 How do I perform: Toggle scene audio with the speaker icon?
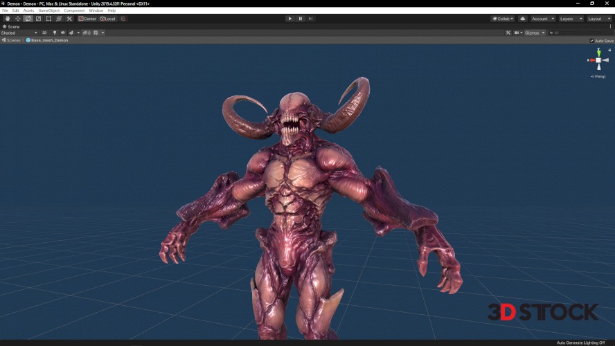[x=63, y=33]
